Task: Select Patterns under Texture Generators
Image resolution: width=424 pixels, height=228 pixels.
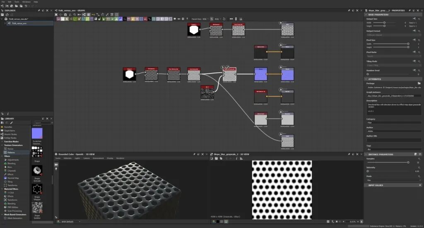Action: coord(11,153)
